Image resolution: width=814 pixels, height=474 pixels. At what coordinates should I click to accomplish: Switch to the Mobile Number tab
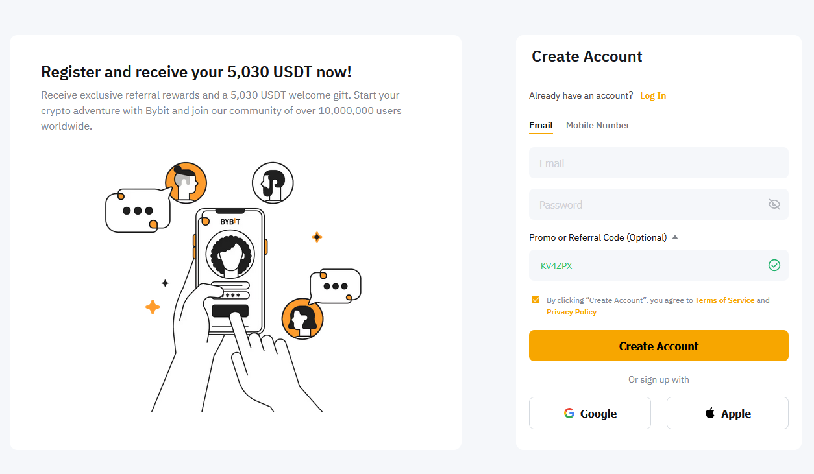pyautogui.click(x=597, y=125)
